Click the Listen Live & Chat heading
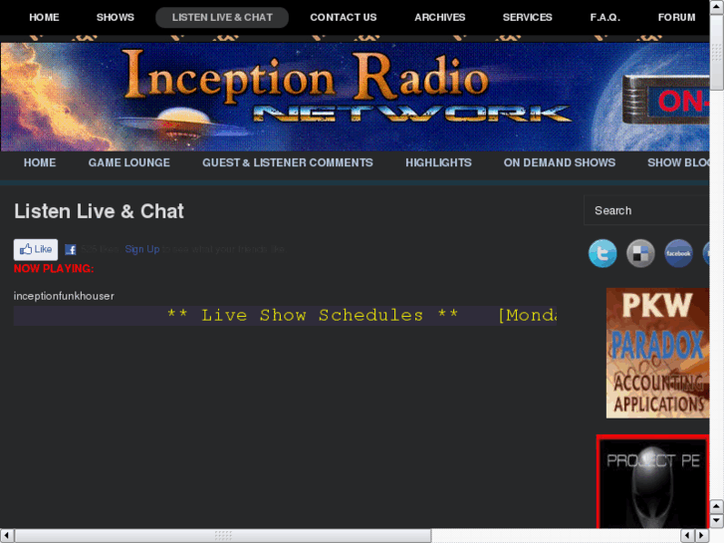 99,211
